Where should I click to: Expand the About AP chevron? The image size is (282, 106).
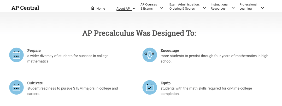pyautogui.click(x=134, y=9)
